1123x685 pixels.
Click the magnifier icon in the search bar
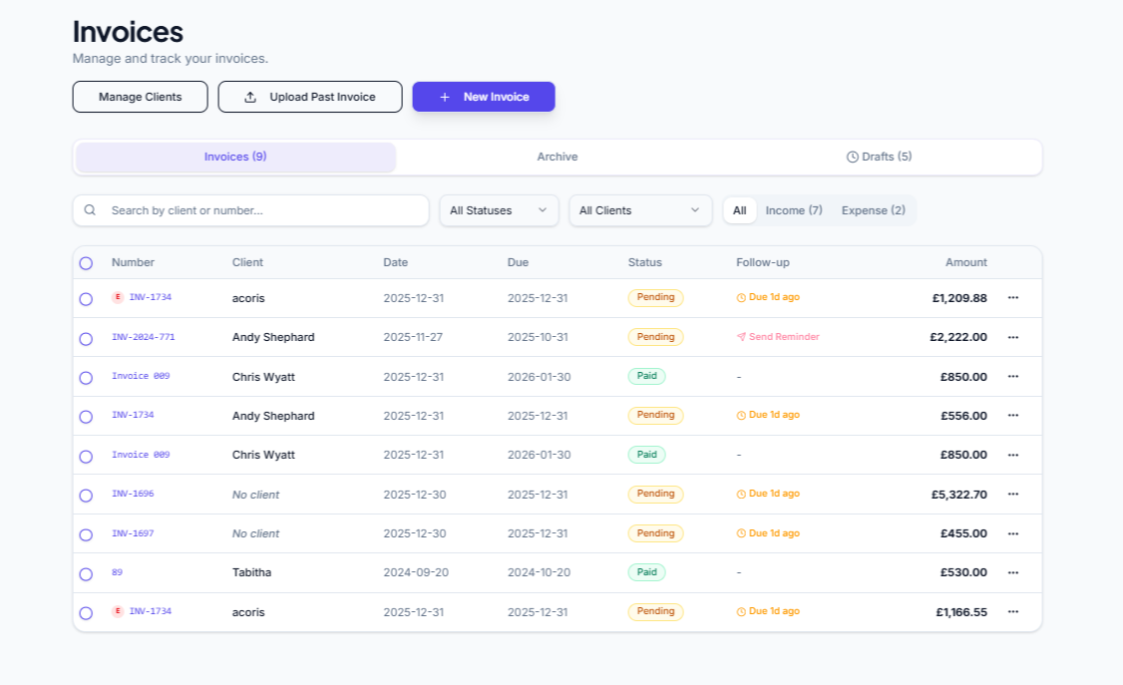(90, 210)
